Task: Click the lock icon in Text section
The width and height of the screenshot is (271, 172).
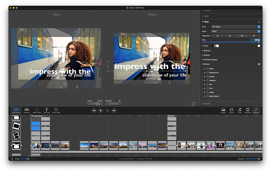Action: pos(259,22)
